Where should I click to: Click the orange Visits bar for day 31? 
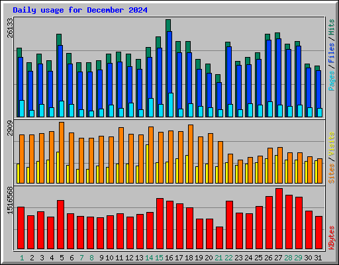[x=320, y=171]
